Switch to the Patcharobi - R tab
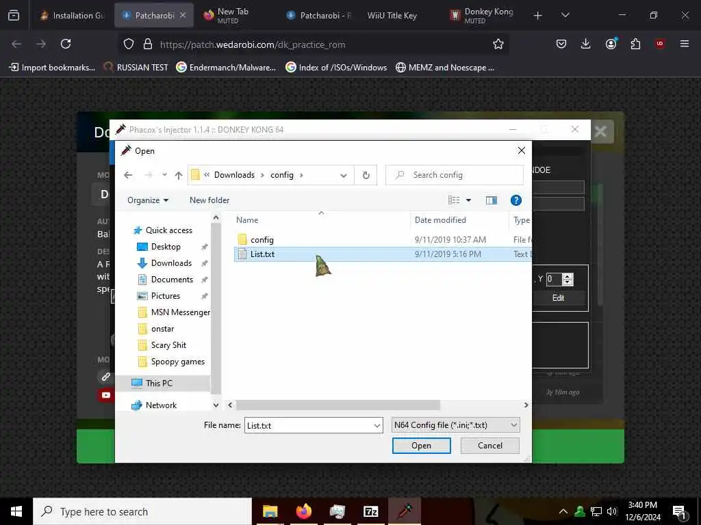701x525 pixels. [319, 15]
